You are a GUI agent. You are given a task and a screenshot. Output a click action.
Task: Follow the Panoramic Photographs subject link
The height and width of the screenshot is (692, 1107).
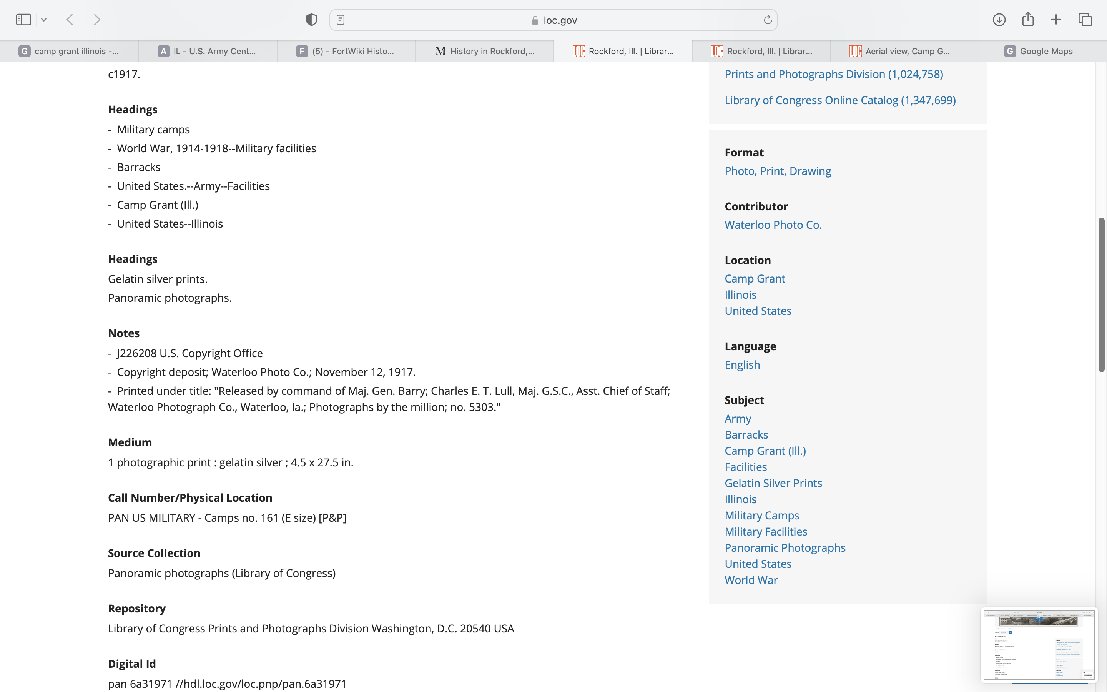[785, 547]
